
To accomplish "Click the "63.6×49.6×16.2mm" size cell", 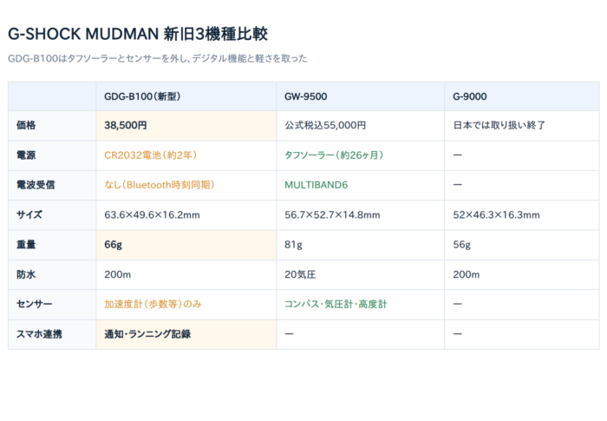I will pyautogui.click(x=186, y=215).
